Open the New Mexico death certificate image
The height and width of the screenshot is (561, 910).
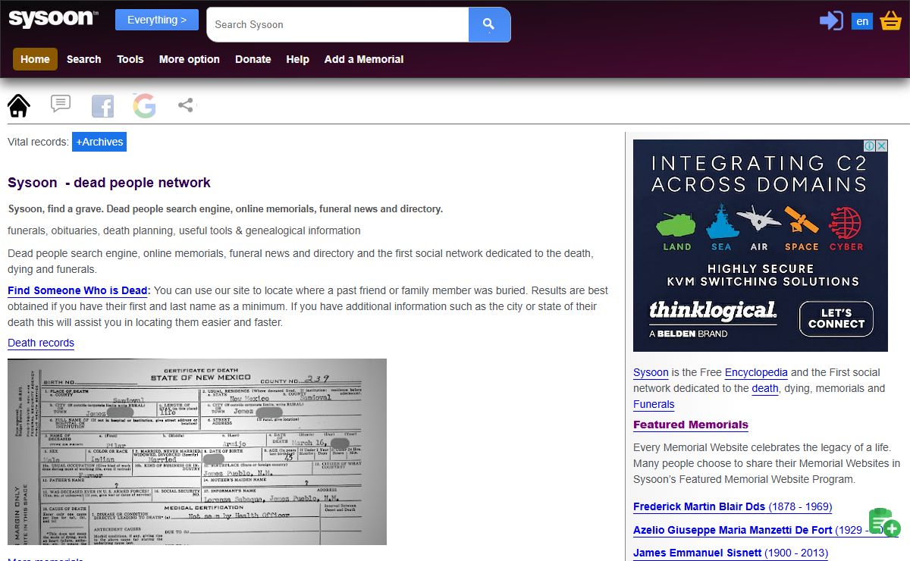coord(197,452)
